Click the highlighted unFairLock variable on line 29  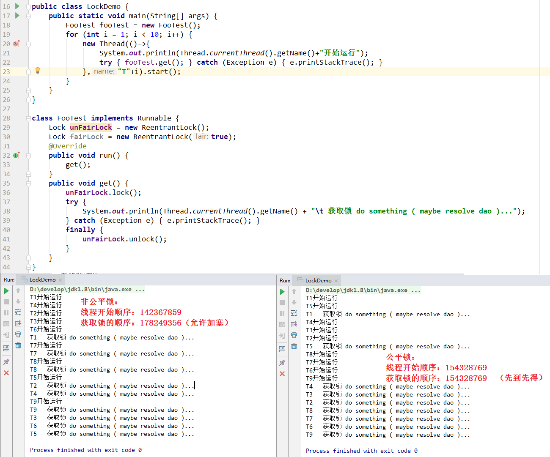coord(91,128)
